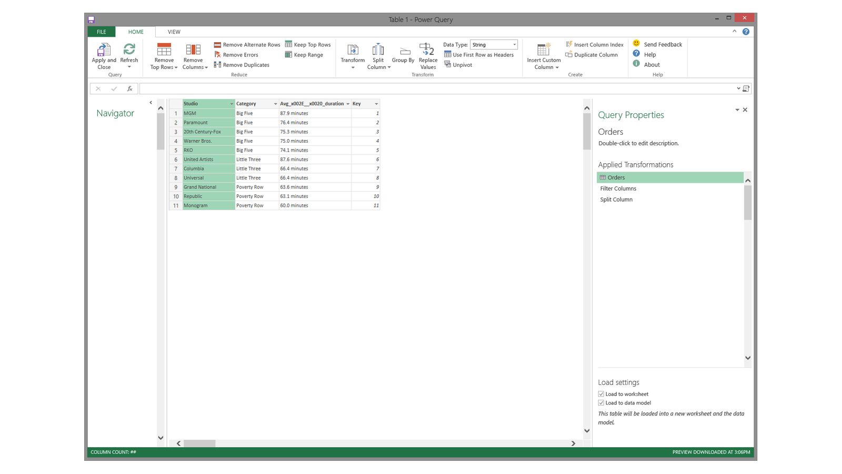Select the 20th Century-Fox cell
The height and width of the screenshot is (474, 842).
[208, 132]
